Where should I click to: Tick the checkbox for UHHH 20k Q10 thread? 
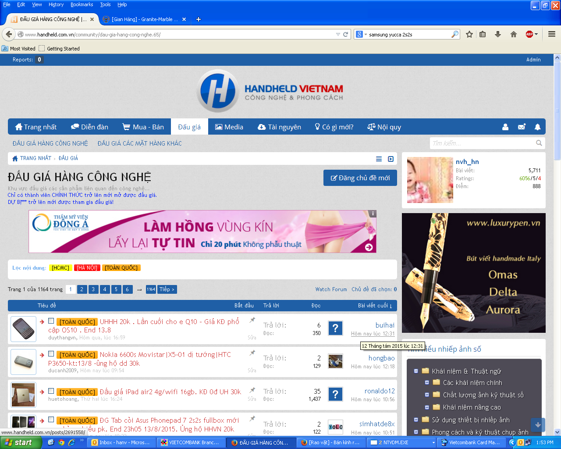coord(51,321)
